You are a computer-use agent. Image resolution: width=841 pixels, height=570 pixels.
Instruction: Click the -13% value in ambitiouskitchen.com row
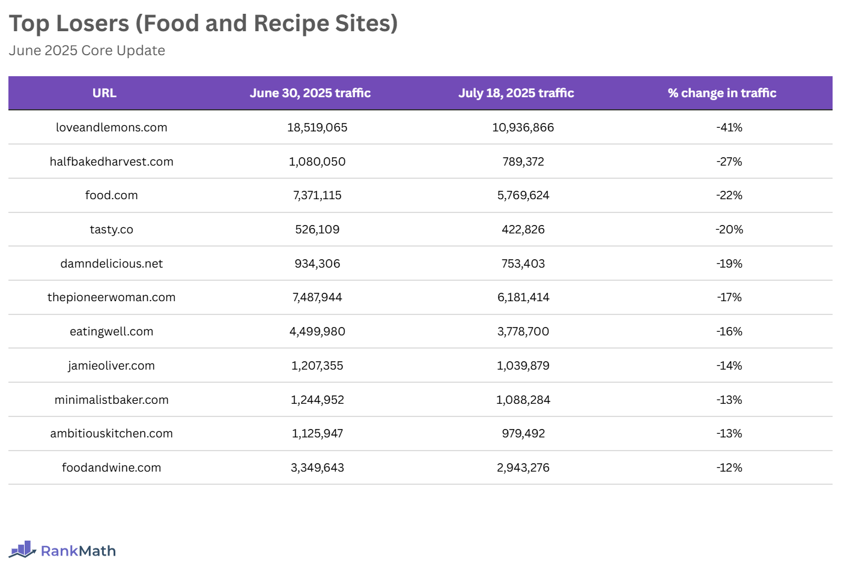point(729,433)
